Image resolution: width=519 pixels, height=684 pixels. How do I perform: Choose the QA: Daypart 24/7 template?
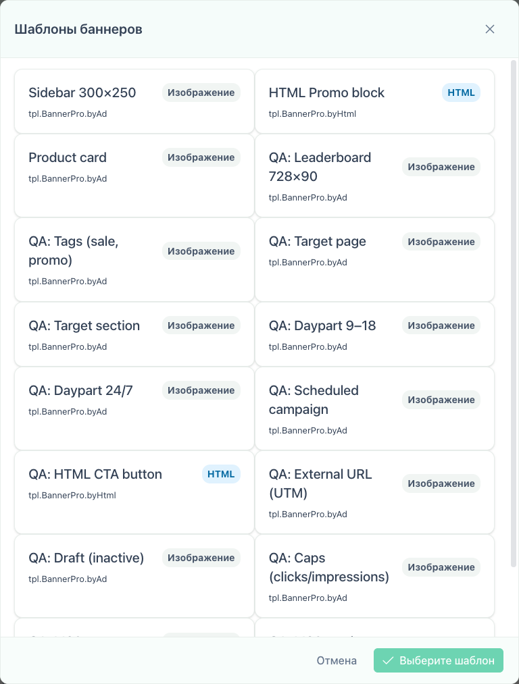coord(134,409)
